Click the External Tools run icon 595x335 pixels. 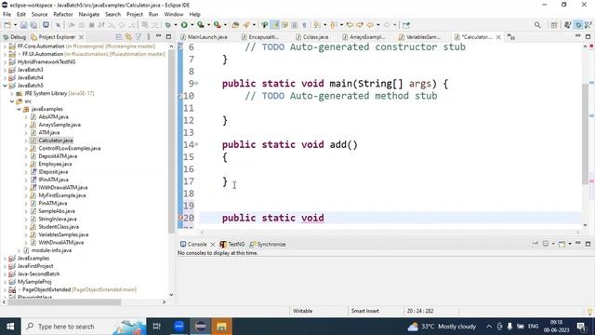click(x=217, y=25)
